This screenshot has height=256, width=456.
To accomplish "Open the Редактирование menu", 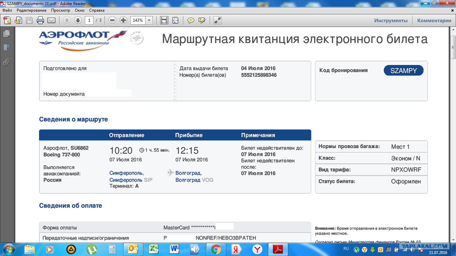I will [32, 10].
